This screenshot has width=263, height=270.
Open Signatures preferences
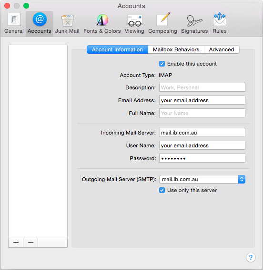point(194,23)
